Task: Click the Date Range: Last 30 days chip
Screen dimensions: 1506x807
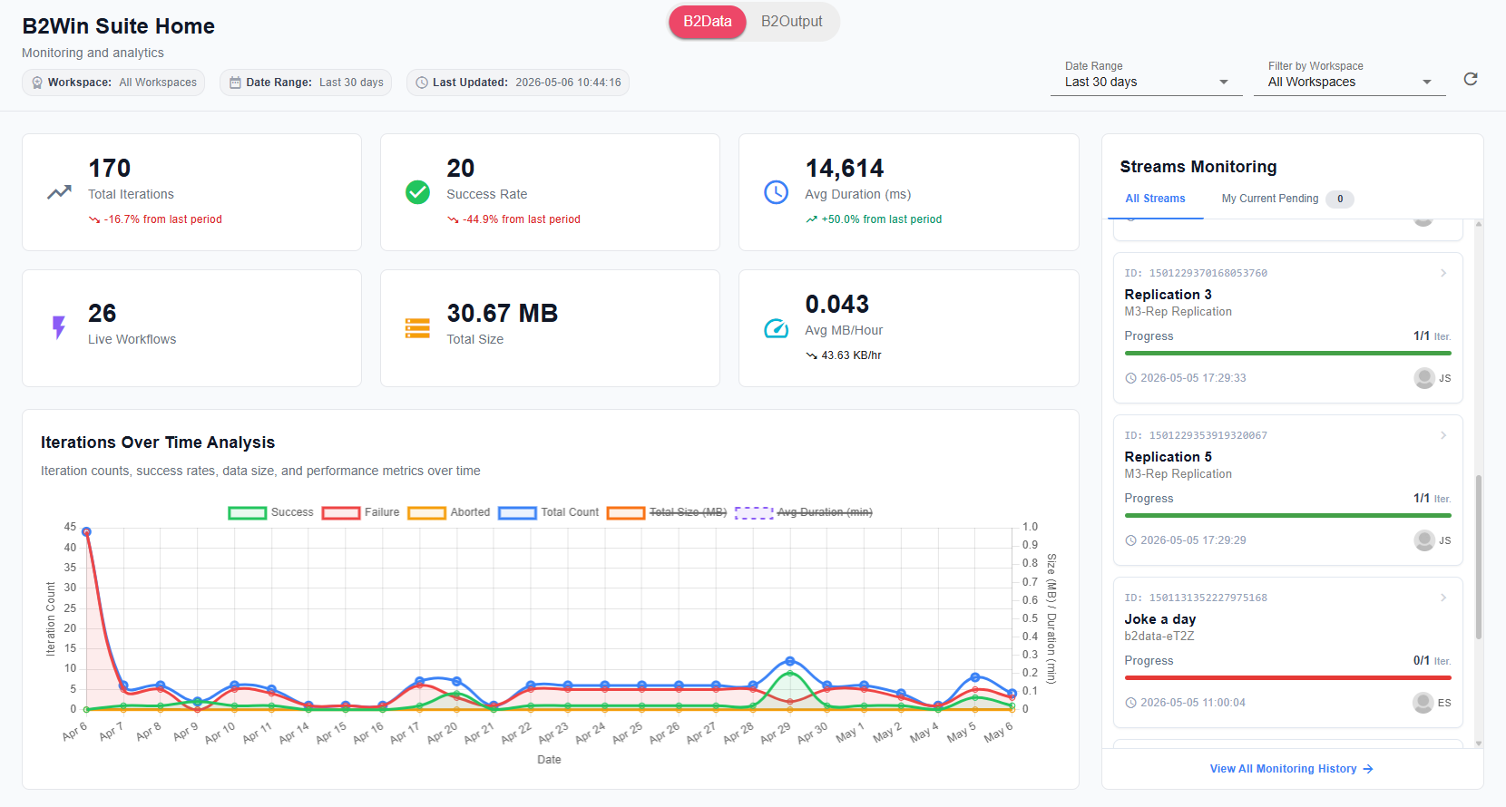Action: [306, 83]
